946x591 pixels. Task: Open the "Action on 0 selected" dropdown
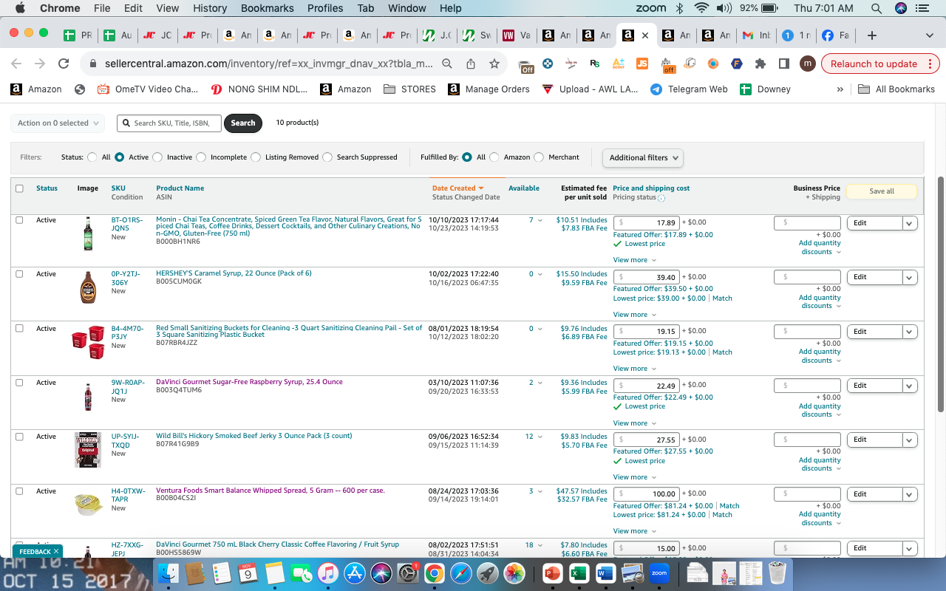[58, 123]
